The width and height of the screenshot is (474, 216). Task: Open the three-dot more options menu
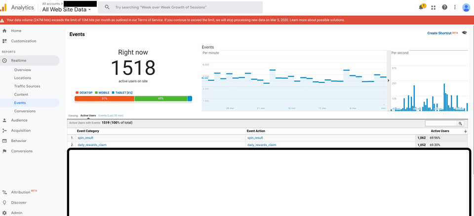[455, 7]
